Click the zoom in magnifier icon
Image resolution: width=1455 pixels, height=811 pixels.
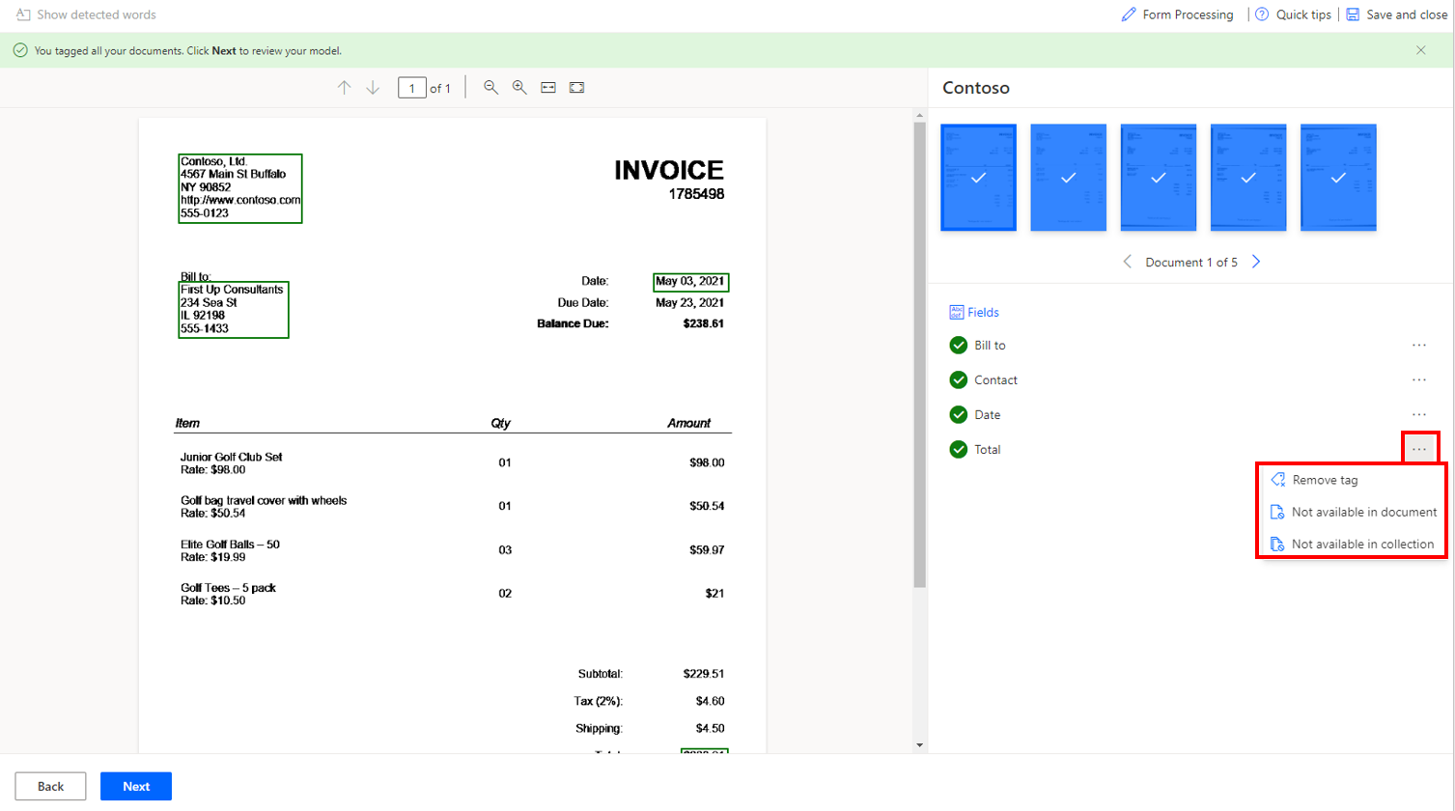pos(519,88)
